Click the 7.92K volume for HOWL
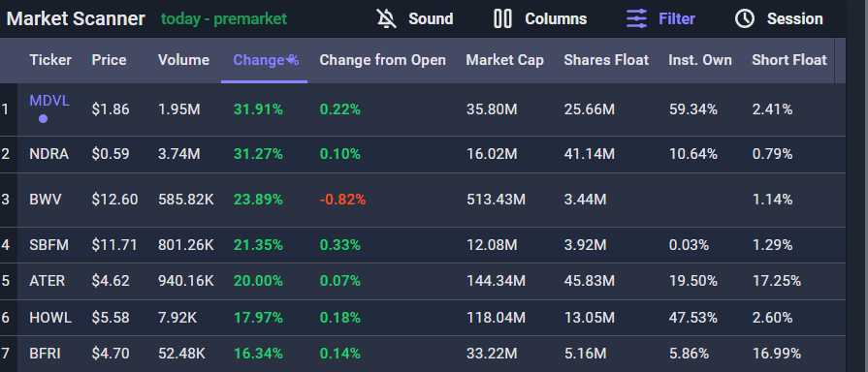This screenshot has width=868, height=372. (177, 318)
